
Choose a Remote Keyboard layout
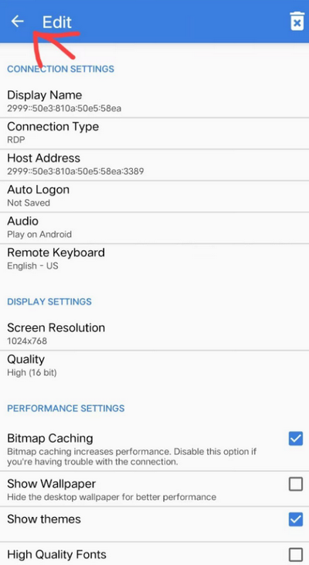154,259
